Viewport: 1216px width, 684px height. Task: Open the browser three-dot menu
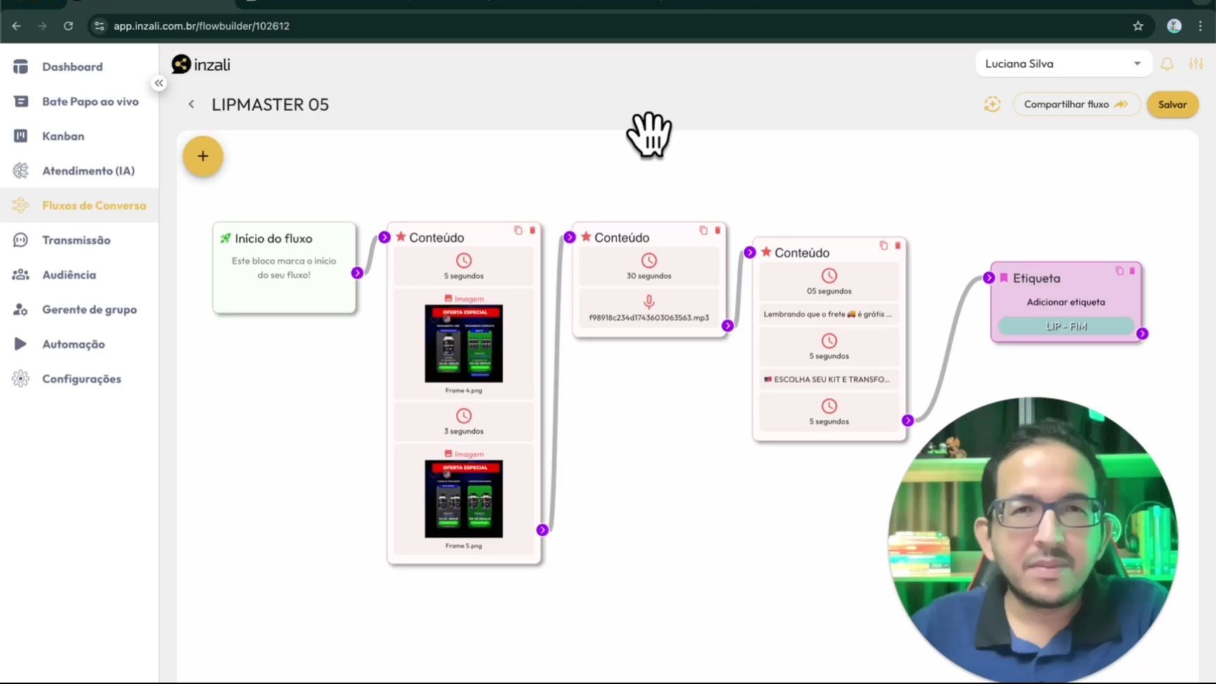tap(1201, 26)
